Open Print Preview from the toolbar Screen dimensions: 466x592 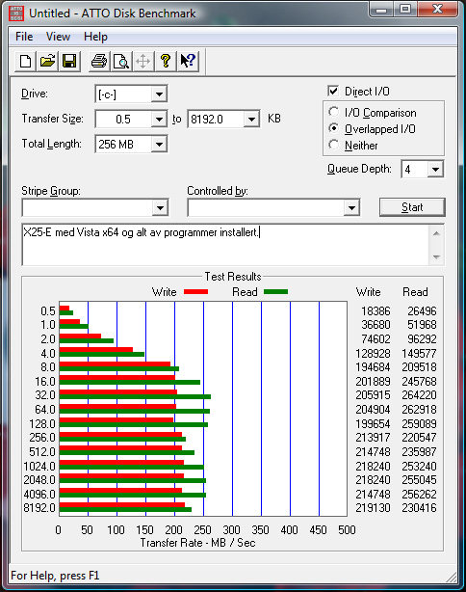click(121, 61)
